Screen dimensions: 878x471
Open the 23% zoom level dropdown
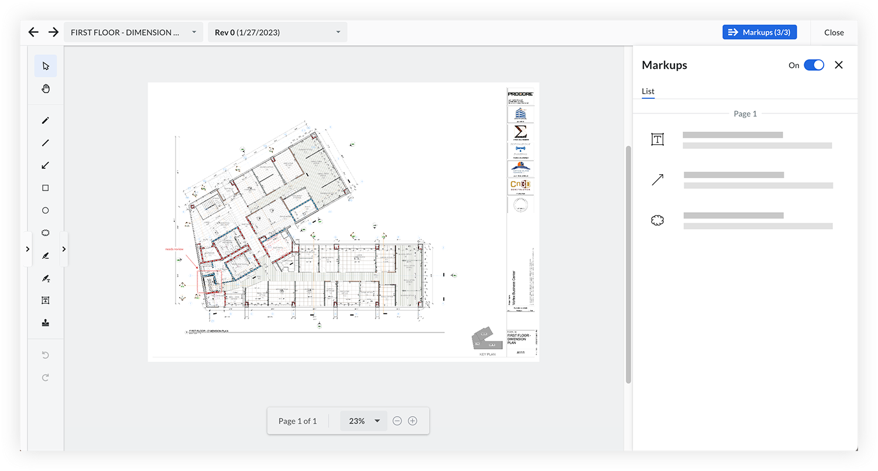click(364, 421)
